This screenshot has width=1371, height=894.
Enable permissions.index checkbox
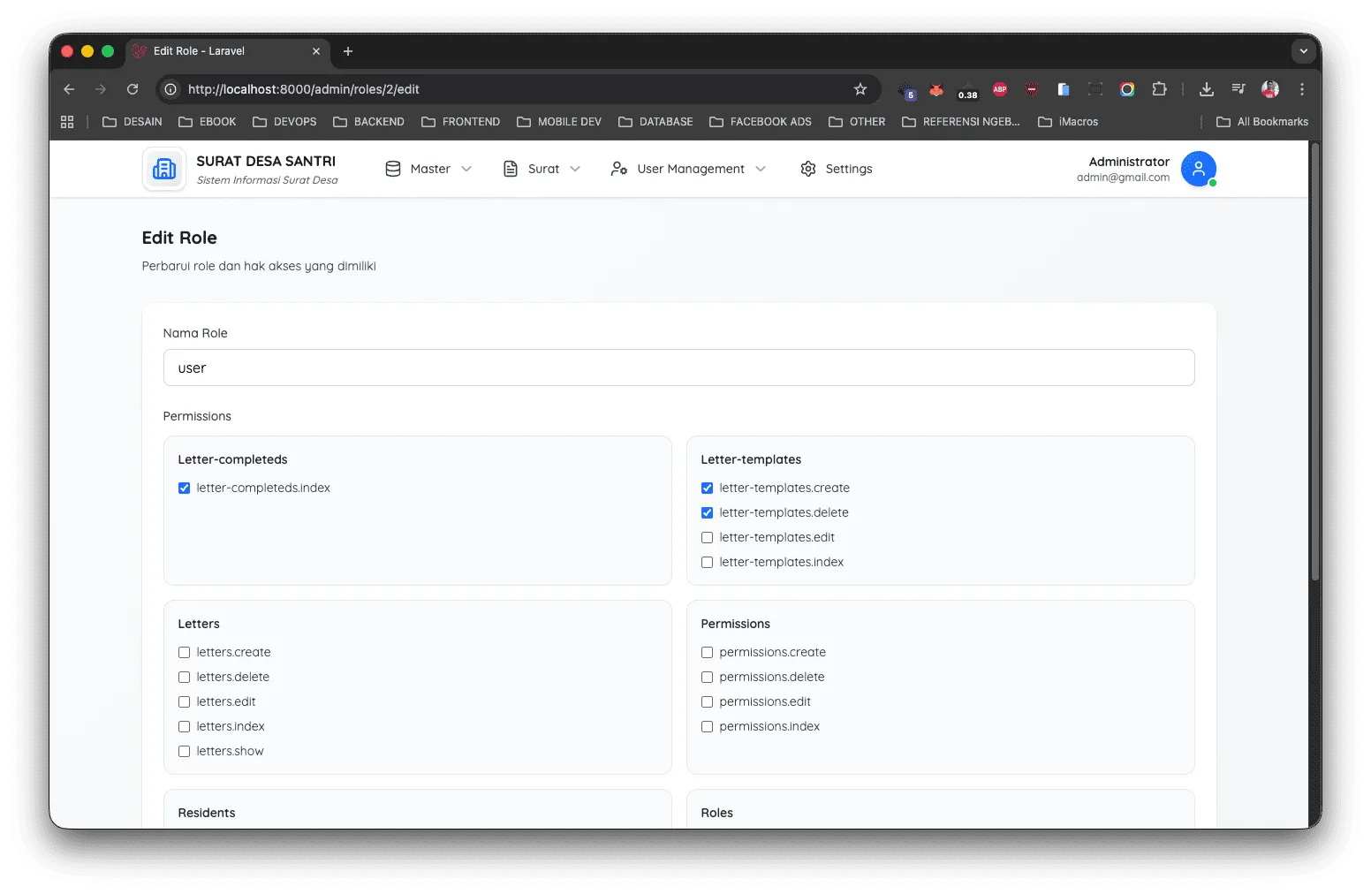tap(707, 726)
